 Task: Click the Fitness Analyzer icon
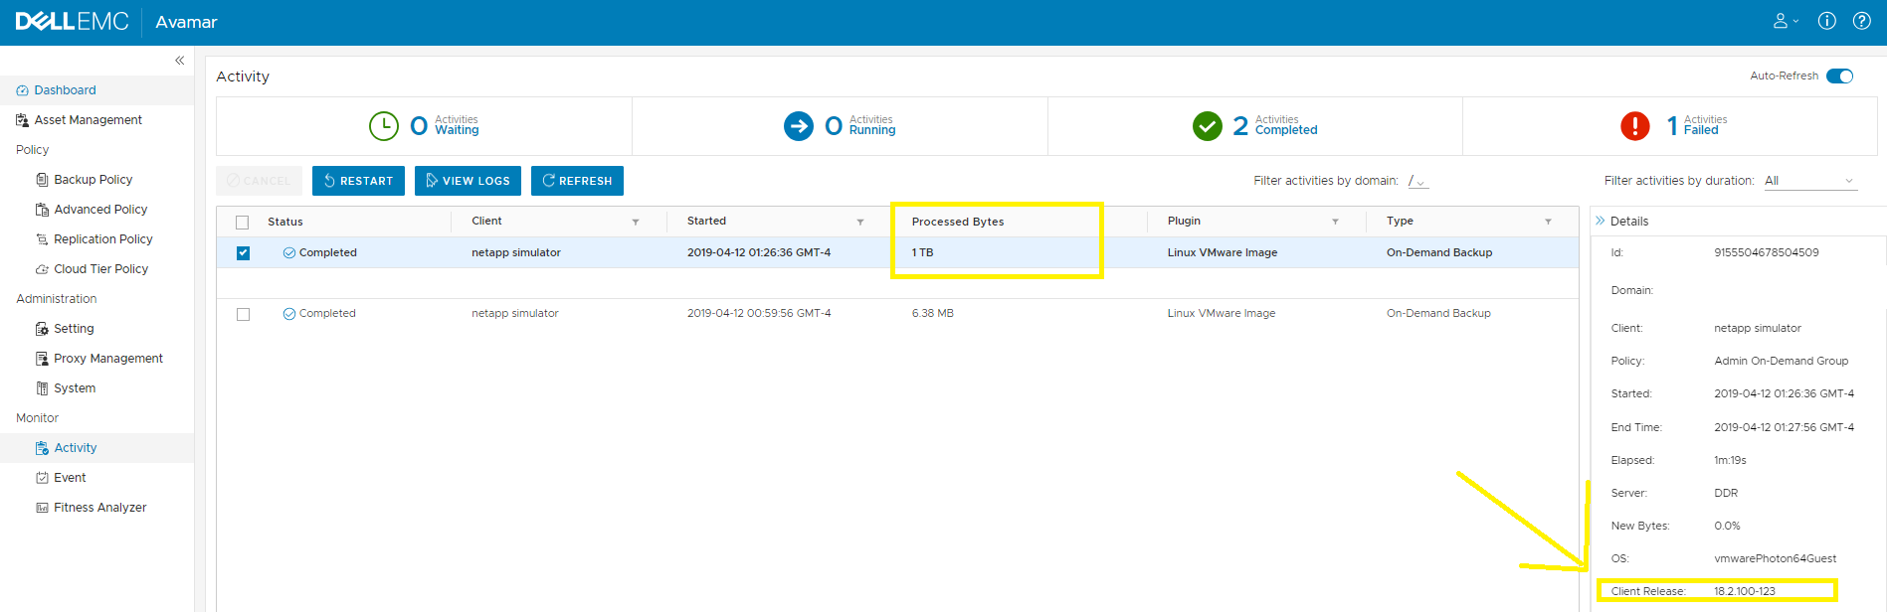(42, 508)
